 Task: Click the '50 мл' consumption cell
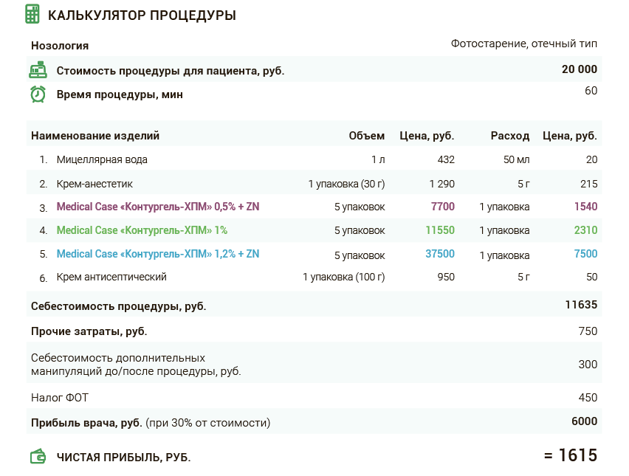click(516, 159)
